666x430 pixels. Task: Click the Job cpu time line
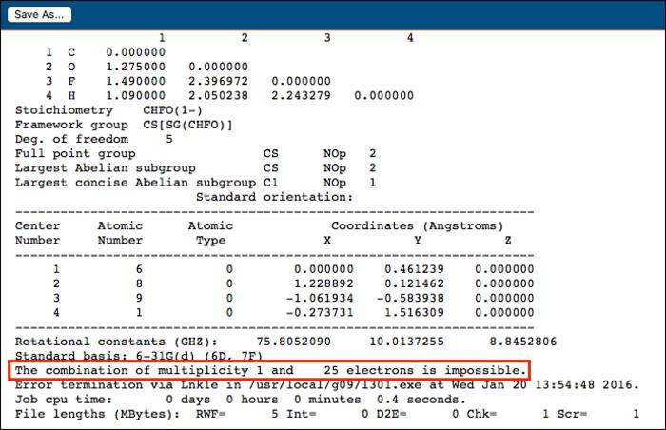coord(229,400)
